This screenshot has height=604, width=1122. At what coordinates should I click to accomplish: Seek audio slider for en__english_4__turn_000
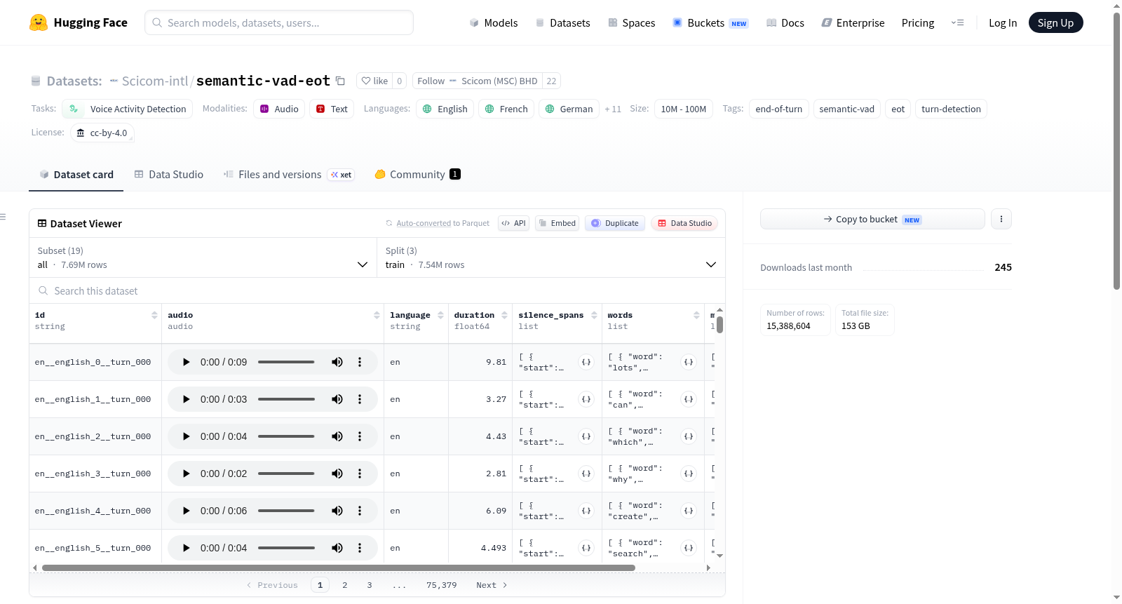[286, 511]
